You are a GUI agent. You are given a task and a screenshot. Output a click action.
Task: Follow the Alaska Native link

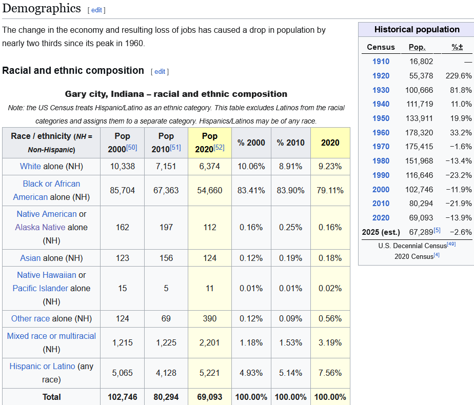pyautogui.click(x=40, y=227)
